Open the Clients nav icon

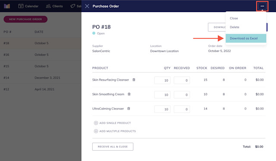point(48,6)
